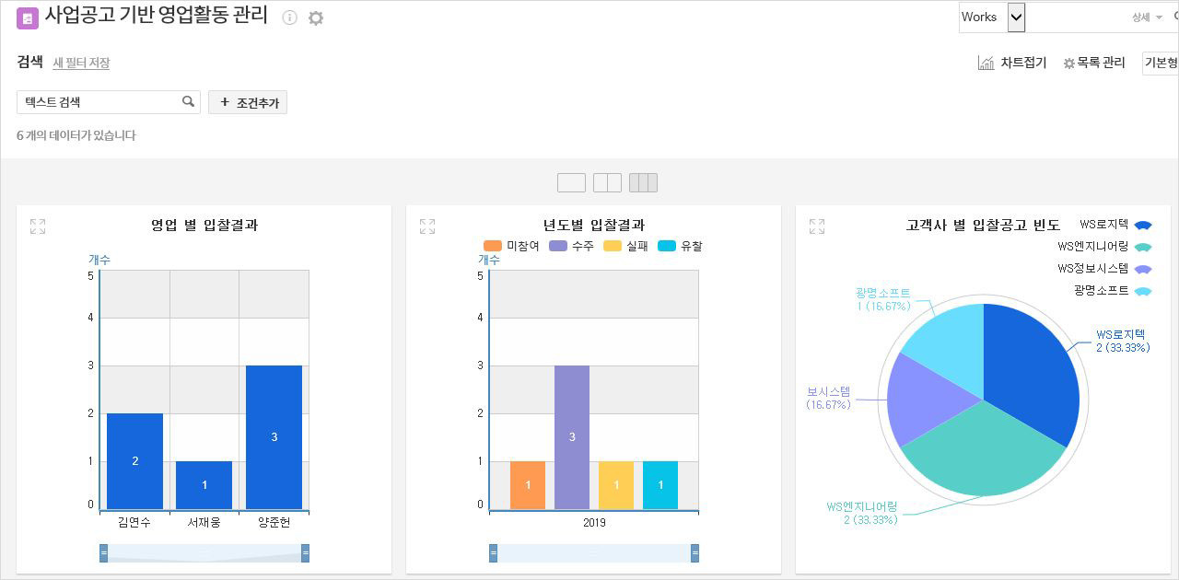
Task: Open settings gear next to title
Action: pyautogui.click(x=316, y=17)
